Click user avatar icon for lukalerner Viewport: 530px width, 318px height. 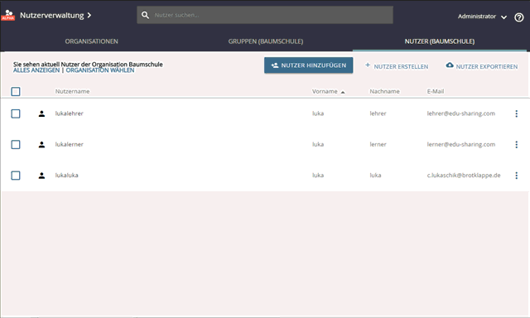[41, 145]
